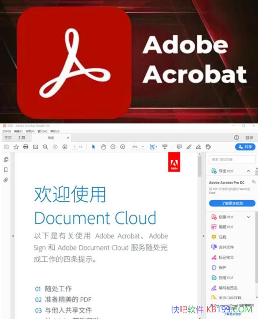Bookmark the file with the star icon
Screen dimensions: 258x319
pyautogui.click(x=16, y=147)
